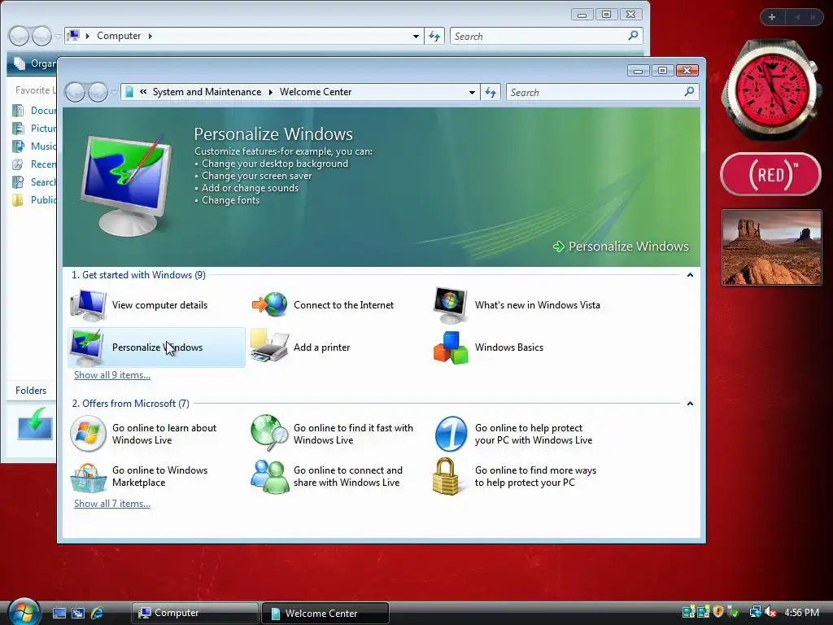
Task: Click the Add a printer icon
Action: 269,346
